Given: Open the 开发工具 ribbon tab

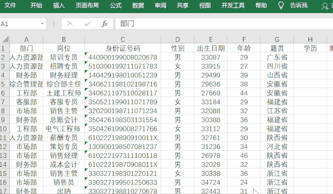Looking at the screenshot, I should point(233,5).
